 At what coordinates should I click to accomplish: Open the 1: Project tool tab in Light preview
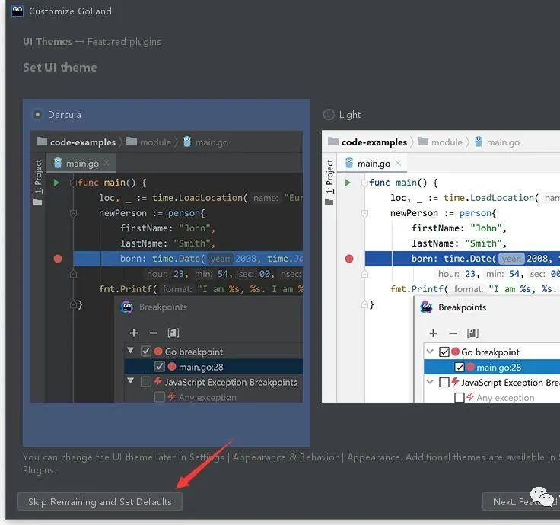point(329,177)
